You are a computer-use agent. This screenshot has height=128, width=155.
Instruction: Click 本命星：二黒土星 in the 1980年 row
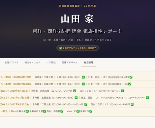click(x=44, y=77)
